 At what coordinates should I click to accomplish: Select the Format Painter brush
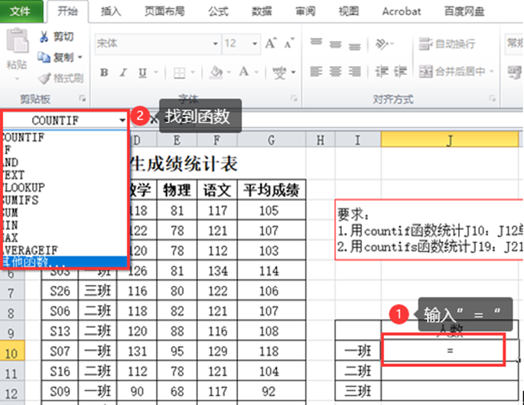point(44,79)
